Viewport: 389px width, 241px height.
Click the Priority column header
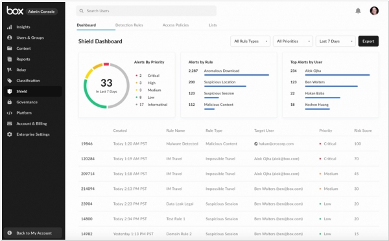pos(325,131)
